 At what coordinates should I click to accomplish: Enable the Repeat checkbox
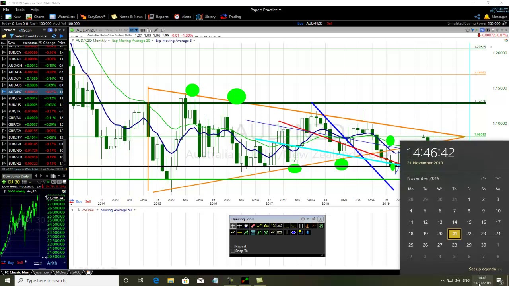pos(233,247)
